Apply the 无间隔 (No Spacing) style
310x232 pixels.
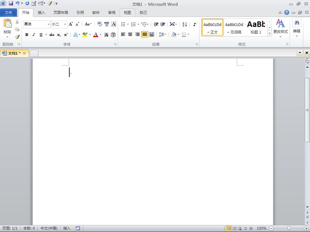(x=234, y=27)
